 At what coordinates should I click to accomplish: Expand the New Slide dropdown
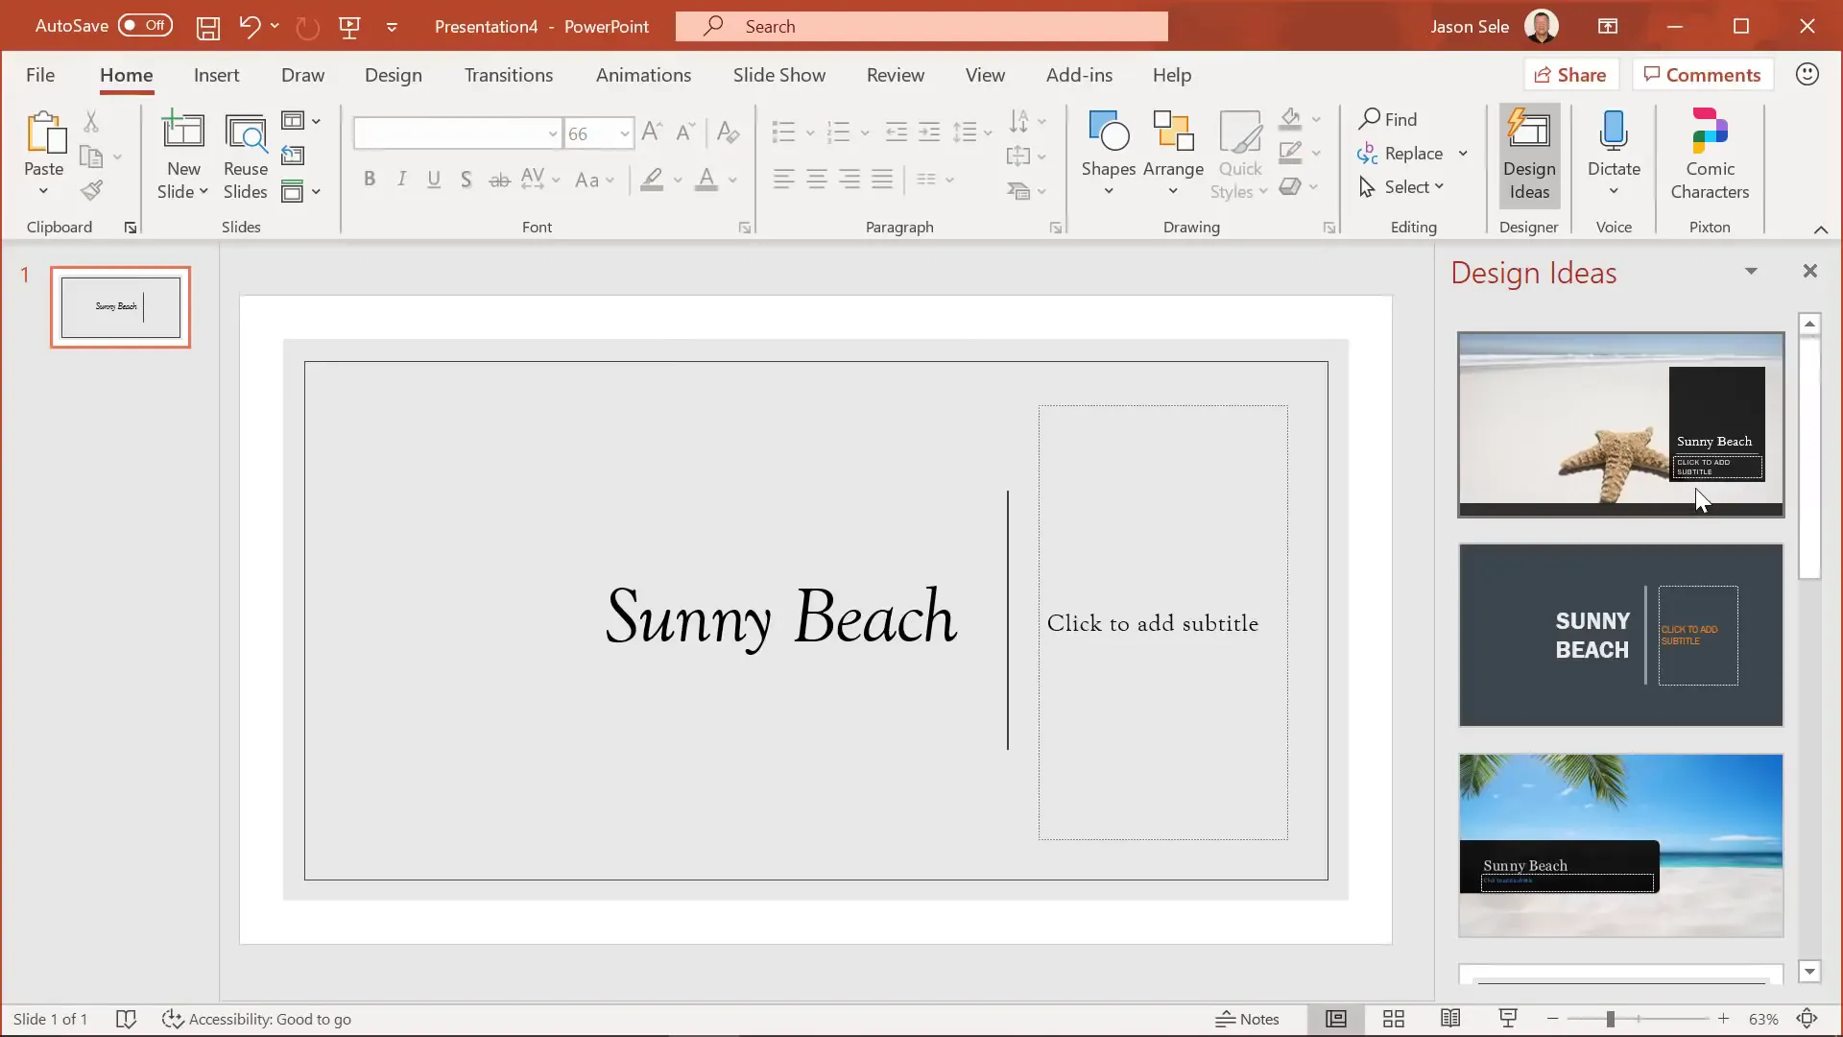(182, 191)
